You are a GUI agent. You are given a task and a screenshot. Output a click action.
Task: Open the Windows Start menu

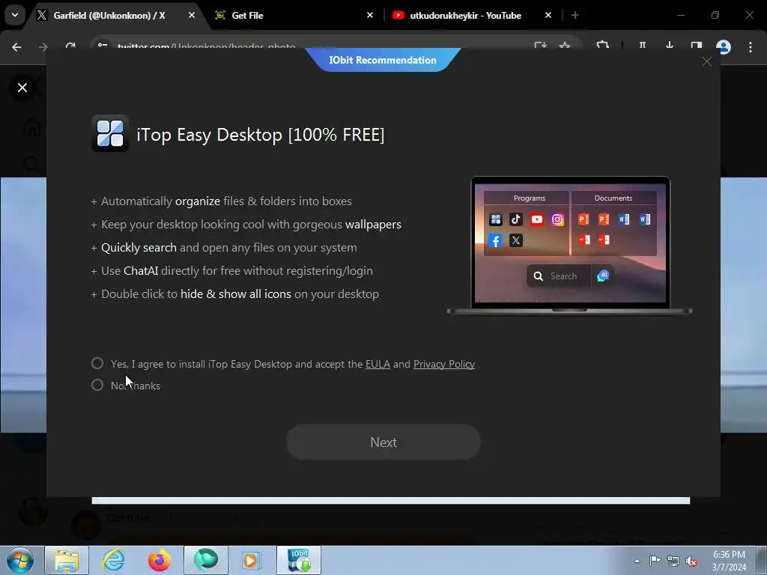[20, 560]
